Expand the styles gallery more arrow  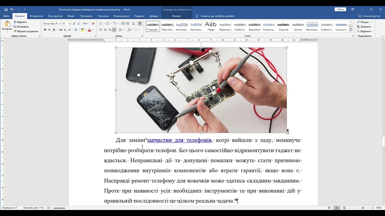tap(351, 30)
